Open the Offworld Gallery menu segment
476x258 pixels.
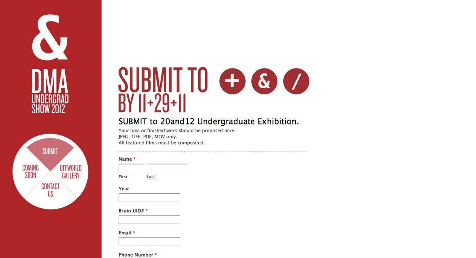[x=71, y=171]
